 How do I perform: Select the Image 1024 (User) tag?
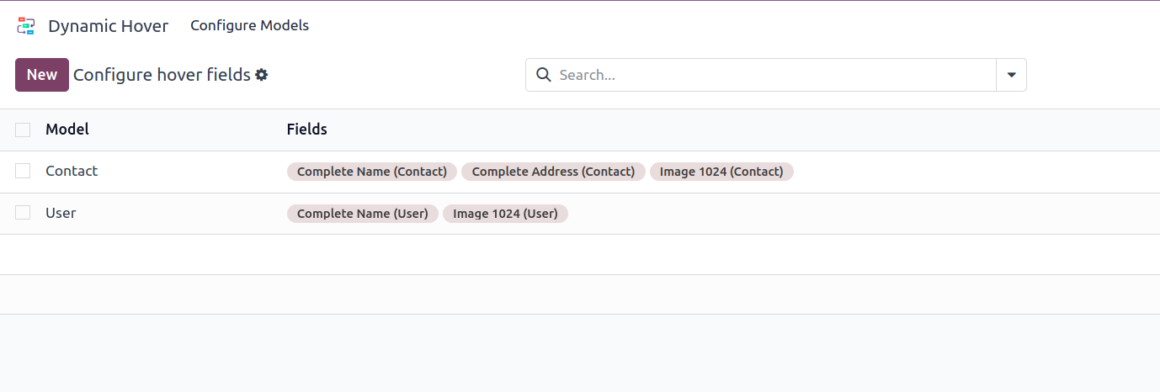coord(505,214)
